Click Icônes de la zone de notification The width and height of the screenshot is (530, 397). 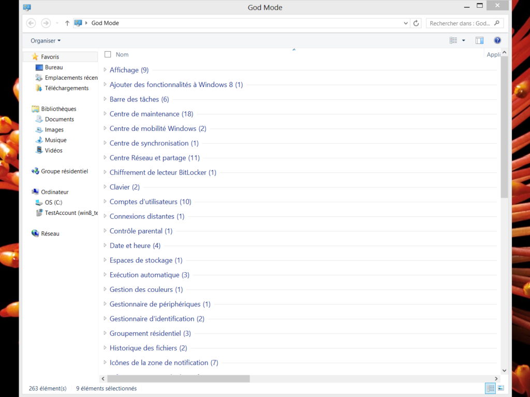(x=164, y=363)
